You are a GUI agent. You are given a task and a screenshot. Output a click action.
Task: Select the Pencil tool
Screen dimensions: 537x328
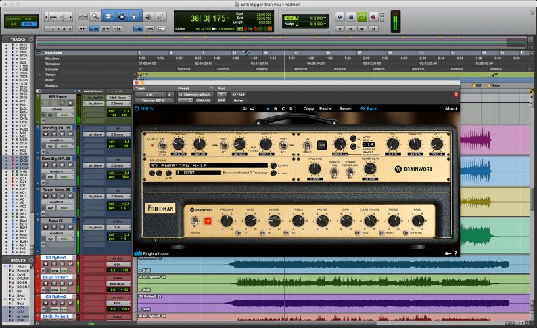(160, 16)
